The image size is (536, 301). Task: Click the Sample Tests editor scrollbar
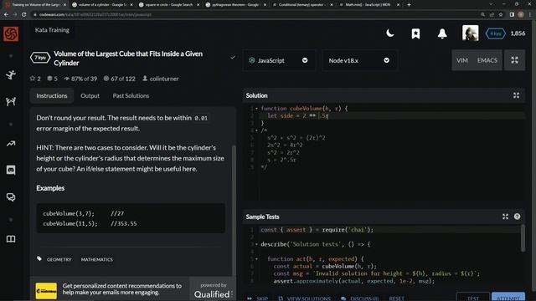(523, 237)
